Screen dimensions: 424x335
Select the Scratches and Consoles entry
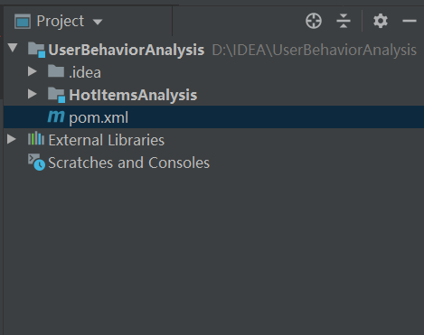(128, 163)
